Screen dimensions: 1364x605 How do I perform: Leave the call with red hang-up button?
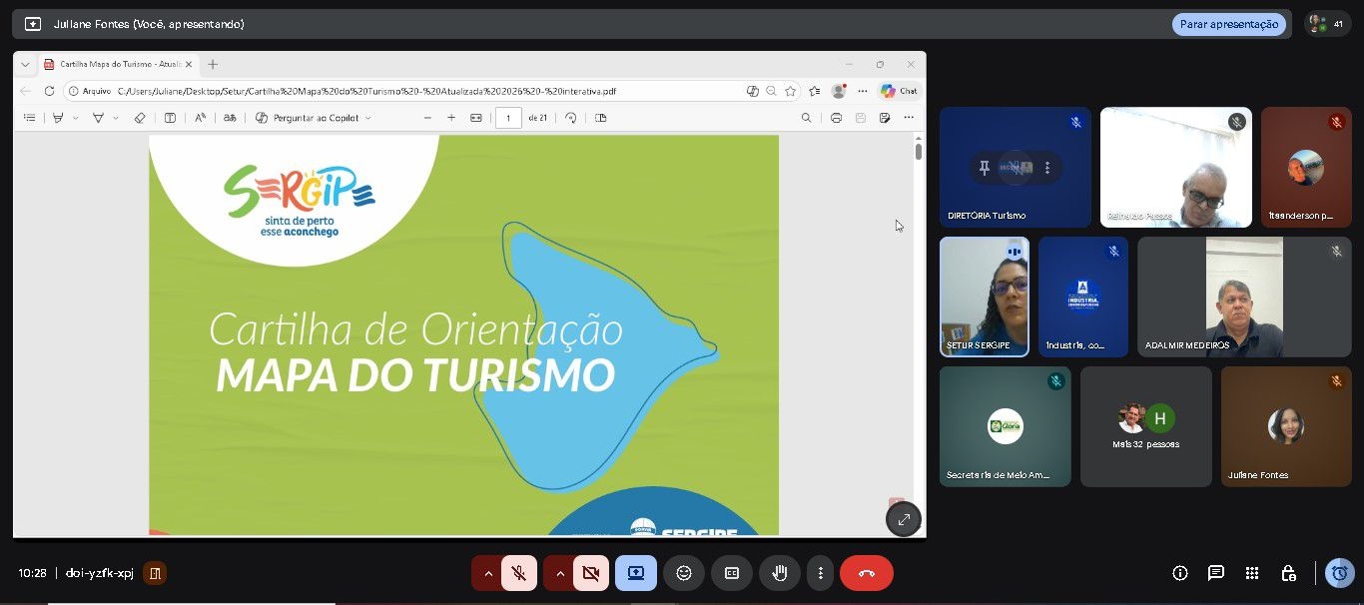tap(866, 573)
